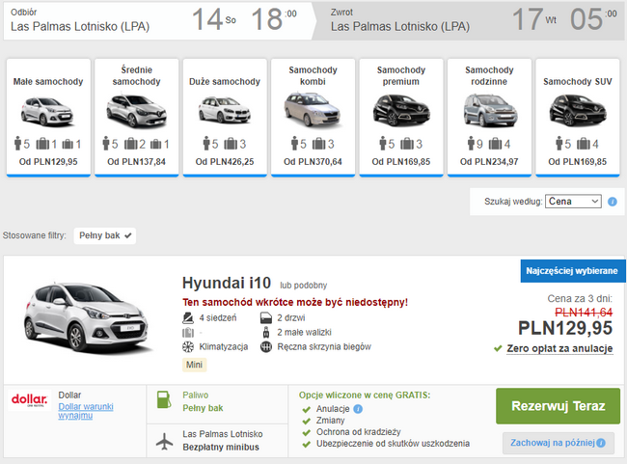Select the Małe samochody category

pos(48,117)
